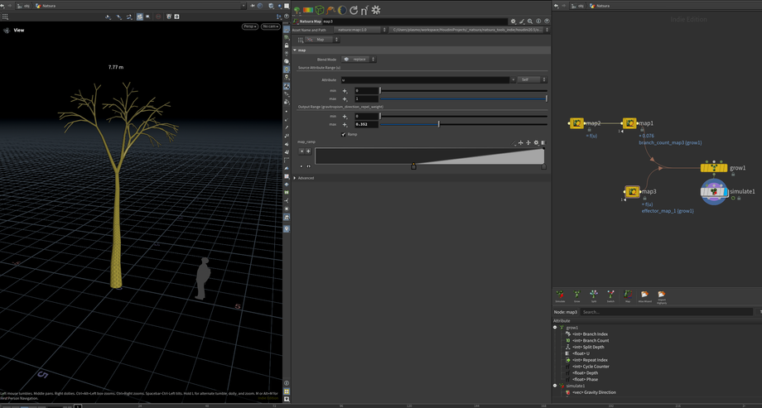Select the Grow shelf tool
762x408 pixels.
coord(577,295)
